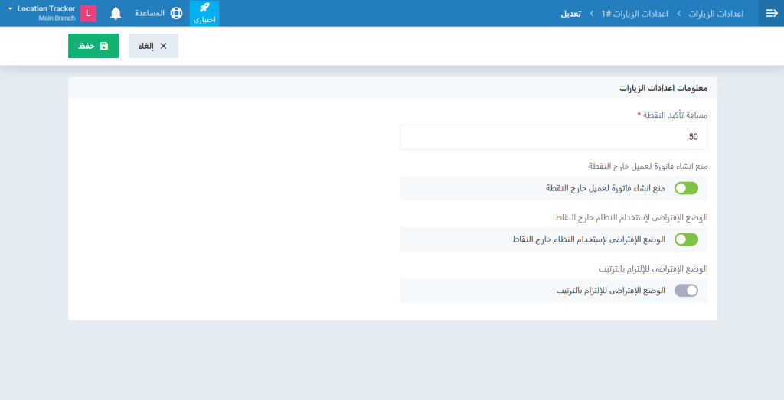Click the منع انشاء فاتورة heading above its toggle row
This screenshot has height=400, width=784.
(x=648, y=166)
